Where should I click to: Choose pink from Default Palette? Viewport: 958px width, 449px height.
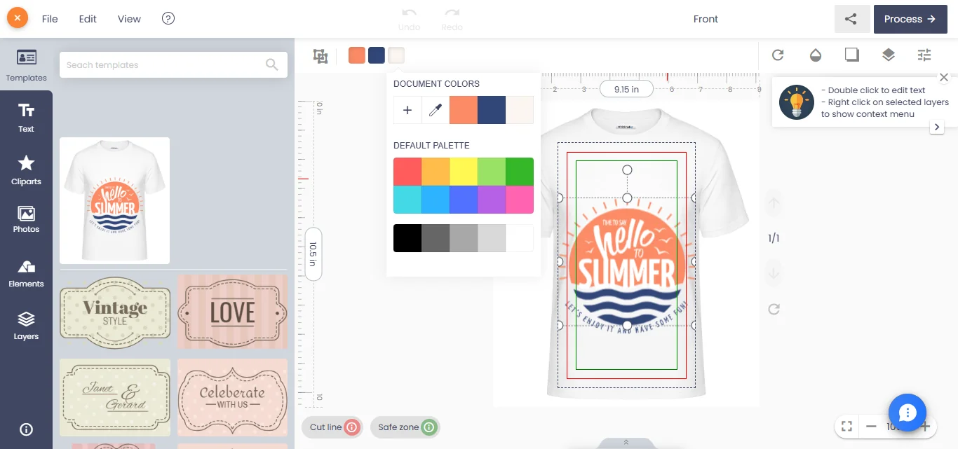tap(520, 200)
